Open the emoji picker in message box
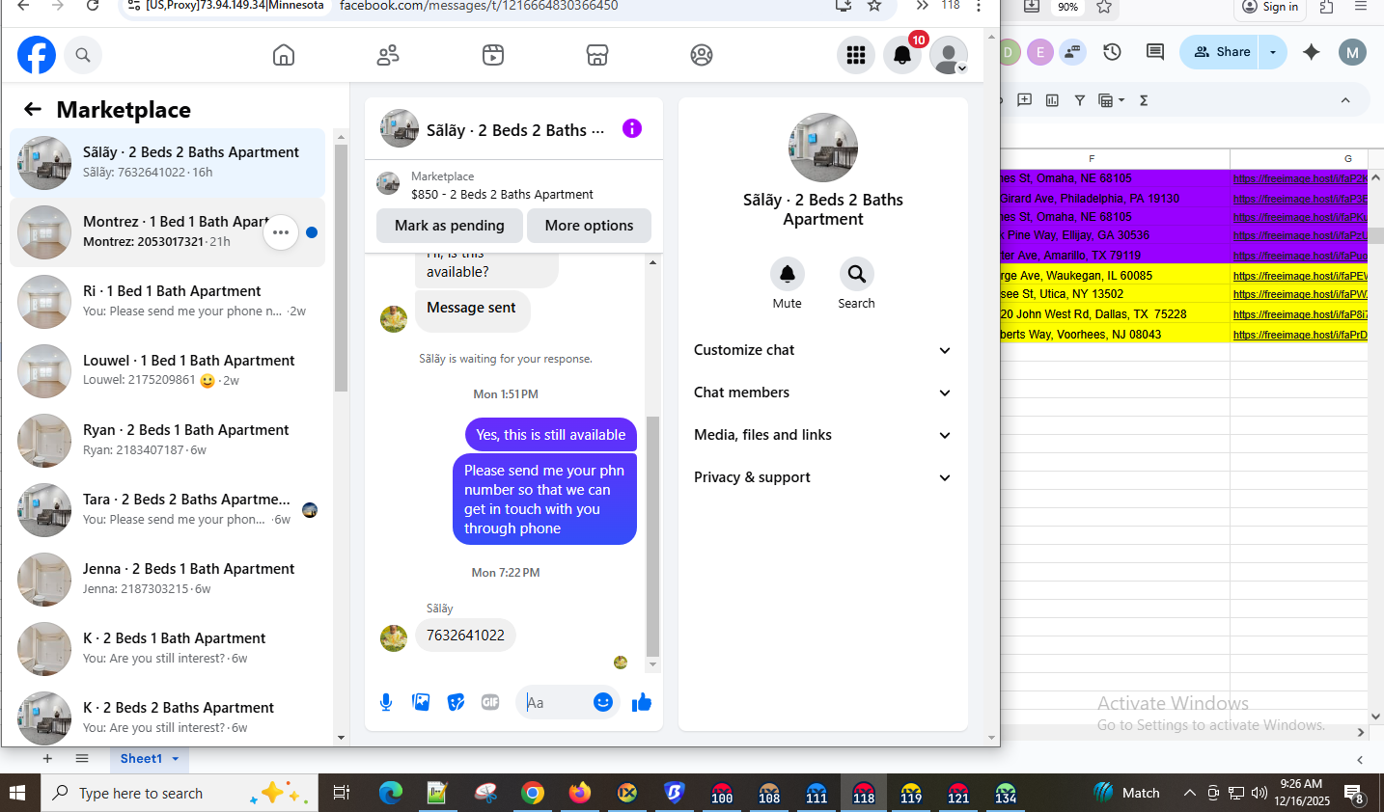 coord(603,702)
